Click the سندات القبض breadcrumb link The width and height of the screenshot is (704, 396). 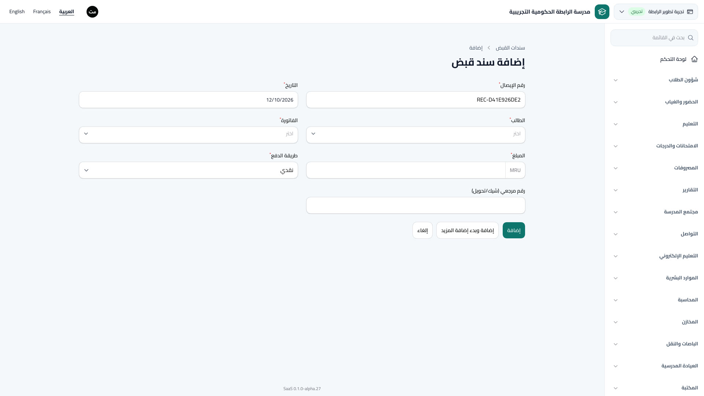(x=510, y=48)
